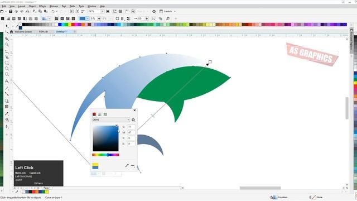Close the color picker popup
This screenshot has width=357, height=201.
pyautogui.click(x=134, y=111)
